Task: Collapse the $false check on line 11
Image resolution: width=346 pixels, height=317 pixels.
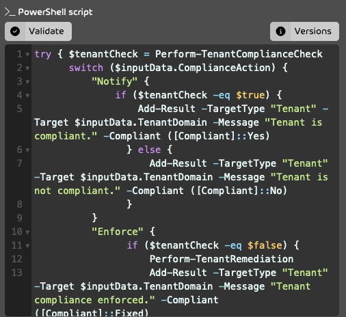Action: 27,246
